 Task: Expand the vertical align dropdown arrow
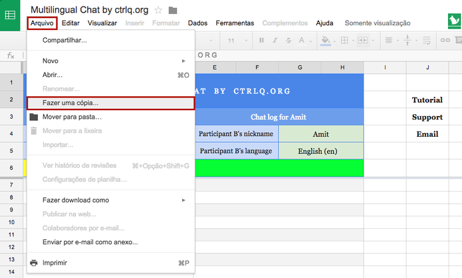pyautogui.click(x=416, y=40)
